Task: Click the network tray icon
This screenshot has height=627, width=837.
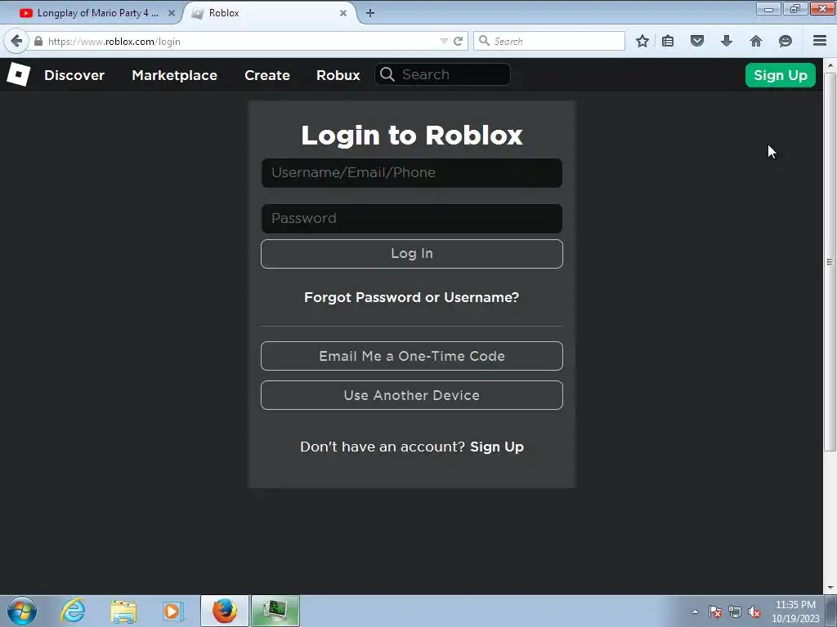Action: point(735,612)
